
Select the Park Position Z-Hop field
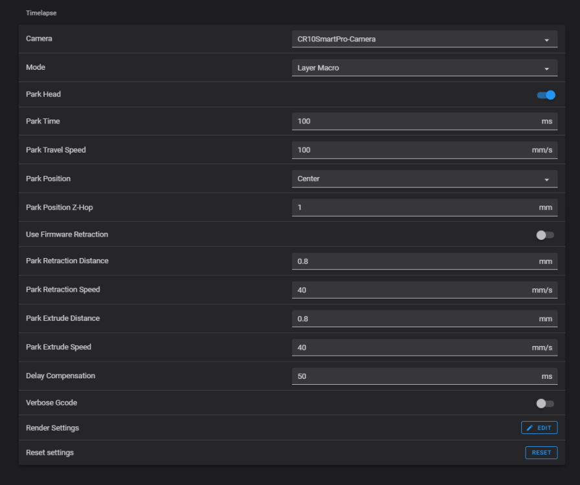414,208
